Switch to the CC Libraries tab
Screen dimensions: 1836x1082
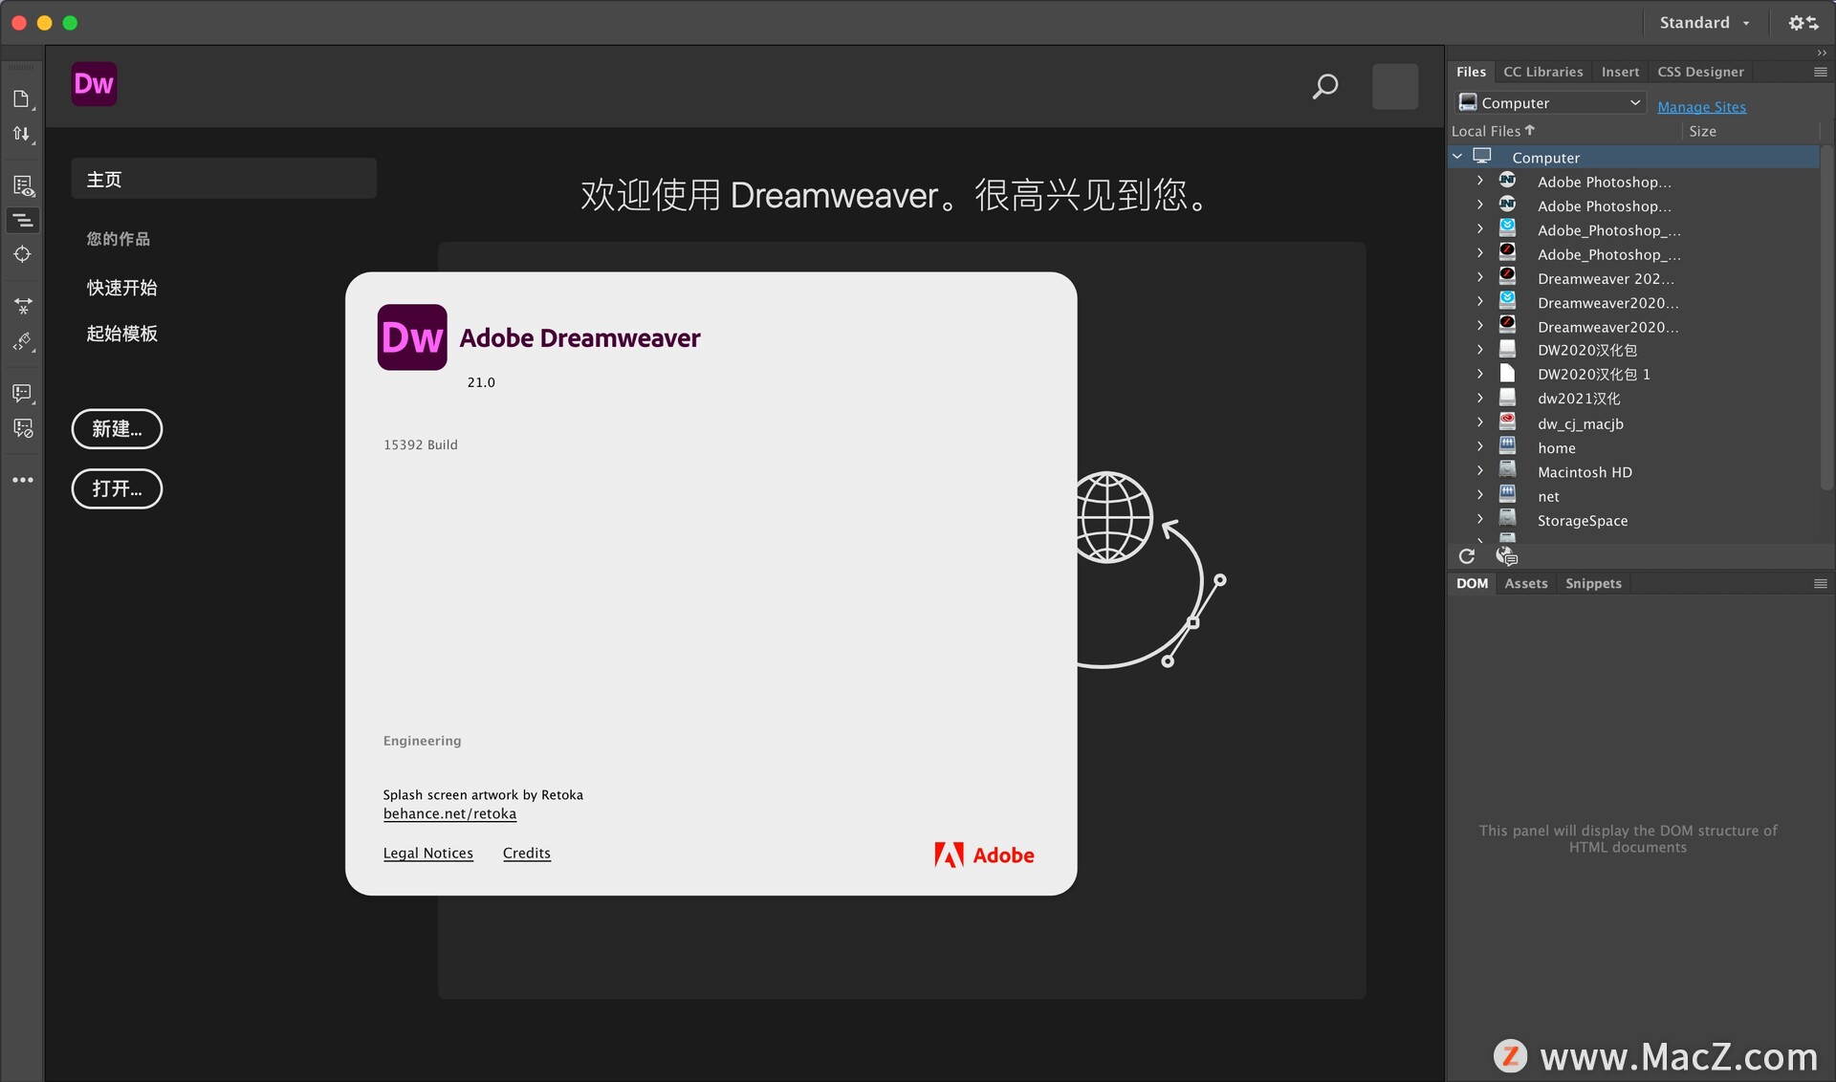1542,72
